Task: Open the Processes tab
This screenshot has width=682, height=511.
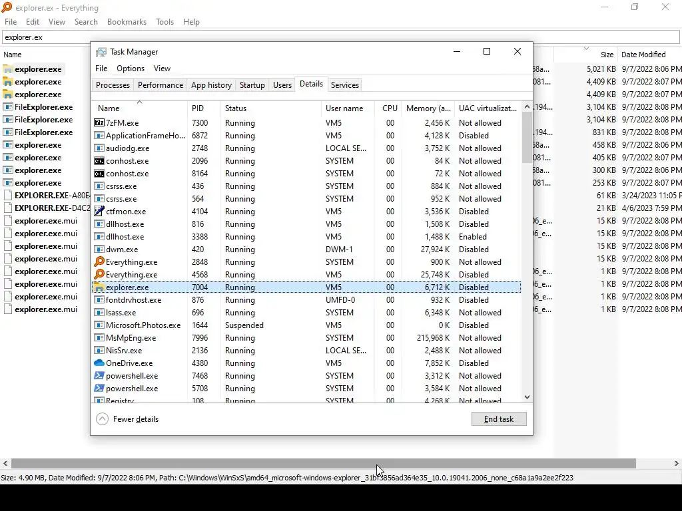Action: 113,85
